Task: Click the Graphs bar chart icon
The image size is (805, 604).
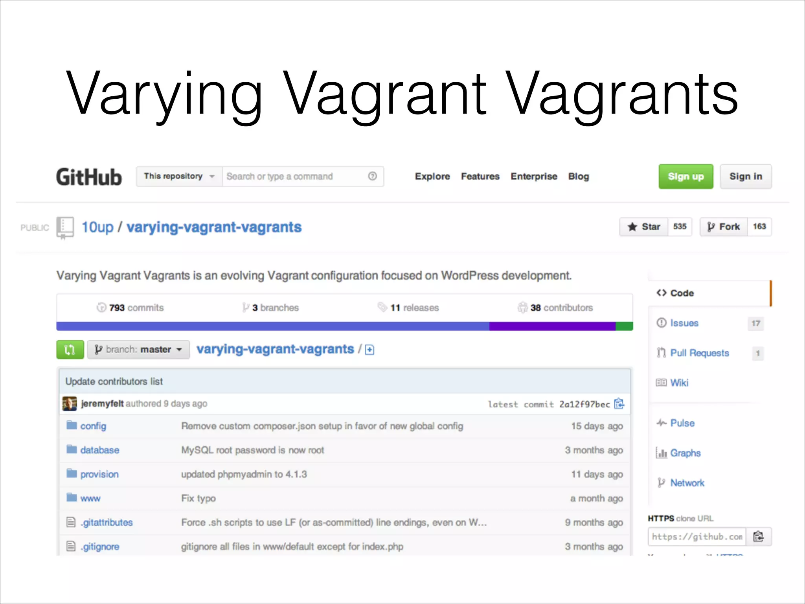Action: coord(661,453)
